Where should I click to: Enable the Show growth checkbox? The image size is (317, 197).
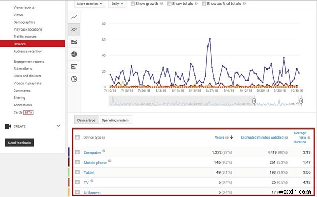[x=133, y=4]
